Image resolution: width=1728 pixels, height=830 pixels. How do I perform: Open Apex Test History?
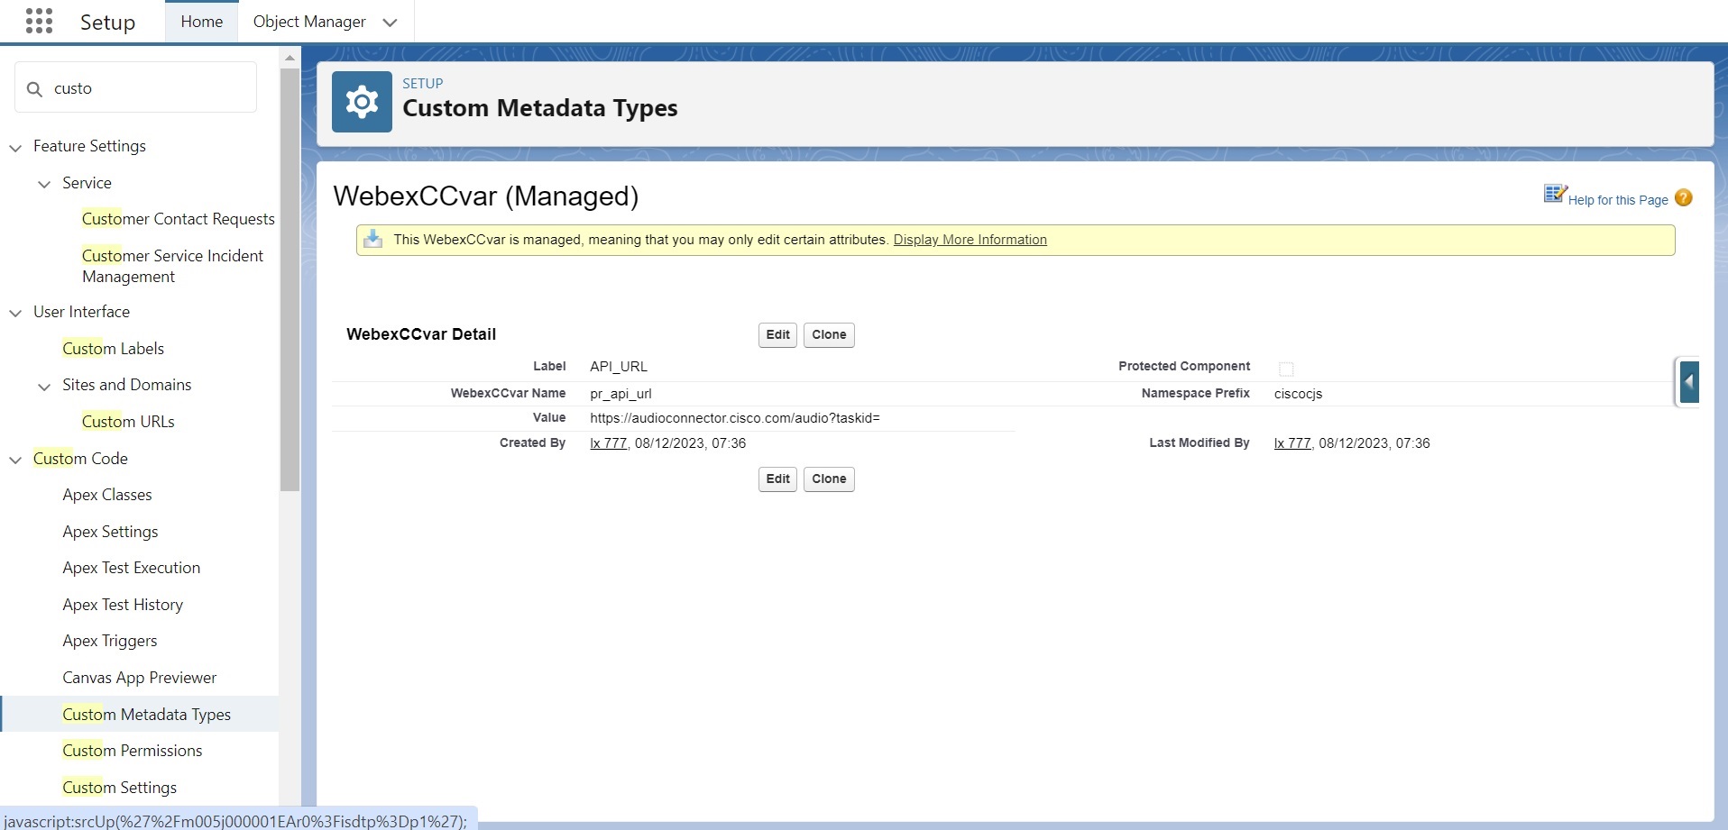coord(123,605)
